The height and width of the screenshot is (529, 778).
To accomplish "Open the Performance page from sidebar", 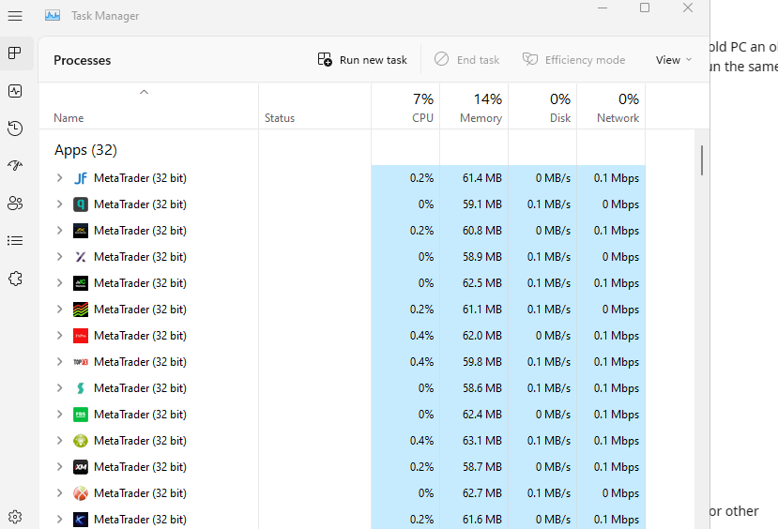I will (15, 91).
